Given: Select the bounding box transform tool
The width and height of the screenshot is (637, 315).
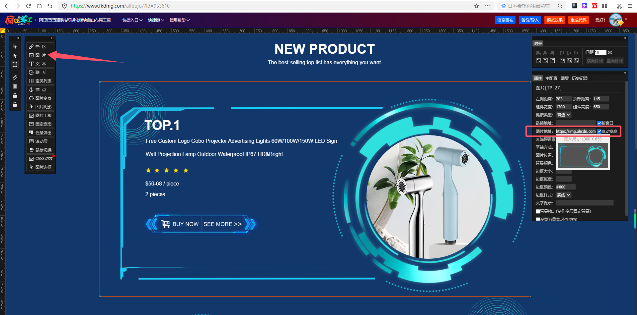Looking at the screenshot, I should point(15,65).
